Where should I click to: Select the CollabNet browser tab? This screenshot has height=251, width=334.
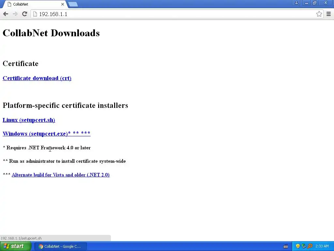click(x=35, y=4)
